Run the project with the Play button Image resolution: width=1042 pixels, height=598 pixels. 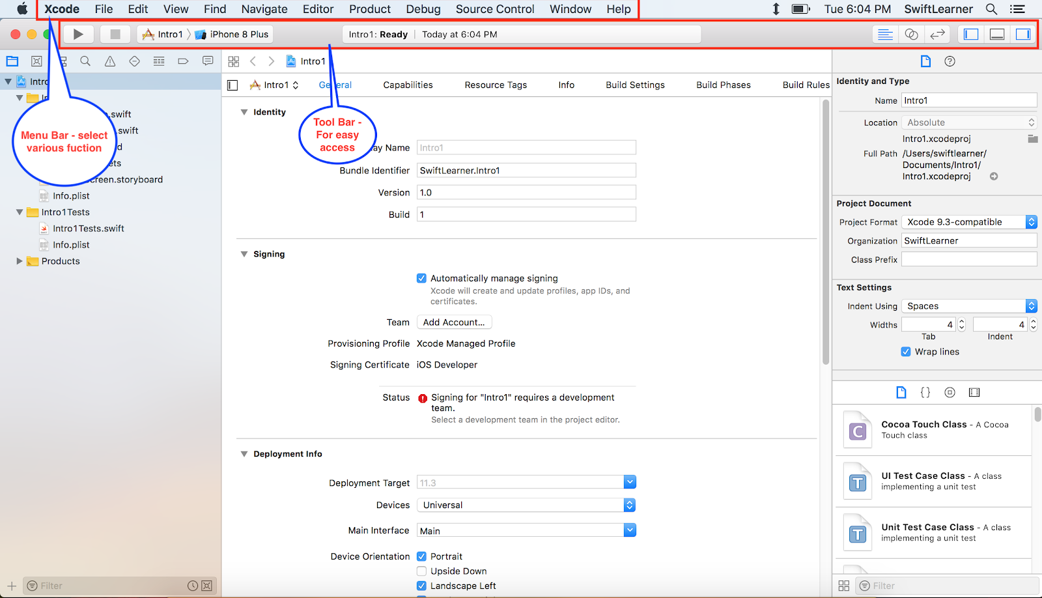point(78,35)
